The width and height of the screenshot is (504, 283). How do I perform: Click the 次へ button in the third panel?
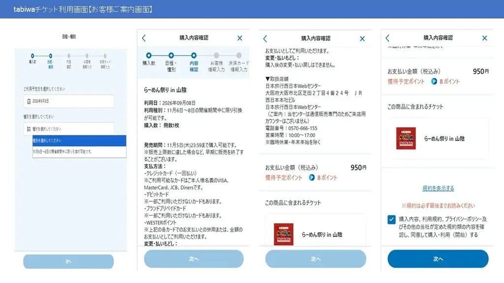(315, 259)
